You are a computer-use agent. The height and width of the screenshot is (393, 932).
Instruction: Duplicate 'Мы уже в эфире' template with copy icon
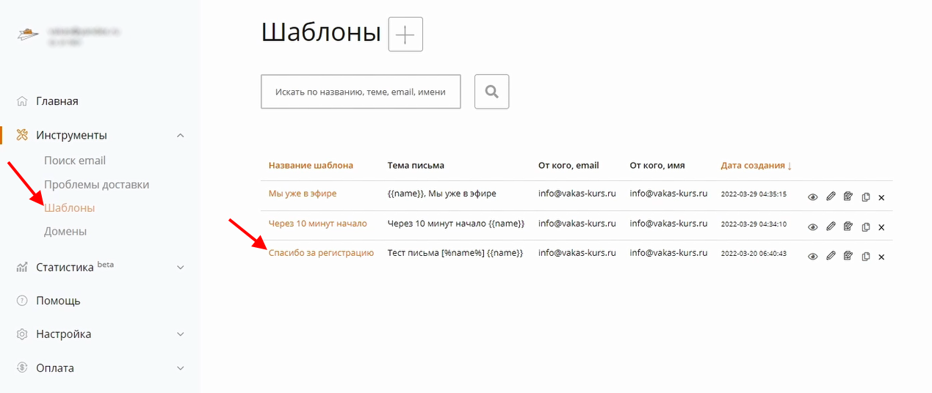coord(866,197)
